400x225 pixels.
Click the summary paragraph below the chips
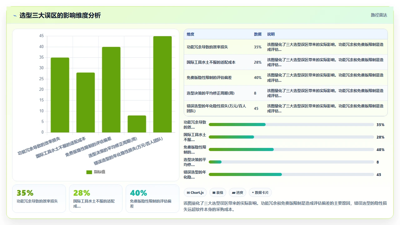[x=285, y=206]
